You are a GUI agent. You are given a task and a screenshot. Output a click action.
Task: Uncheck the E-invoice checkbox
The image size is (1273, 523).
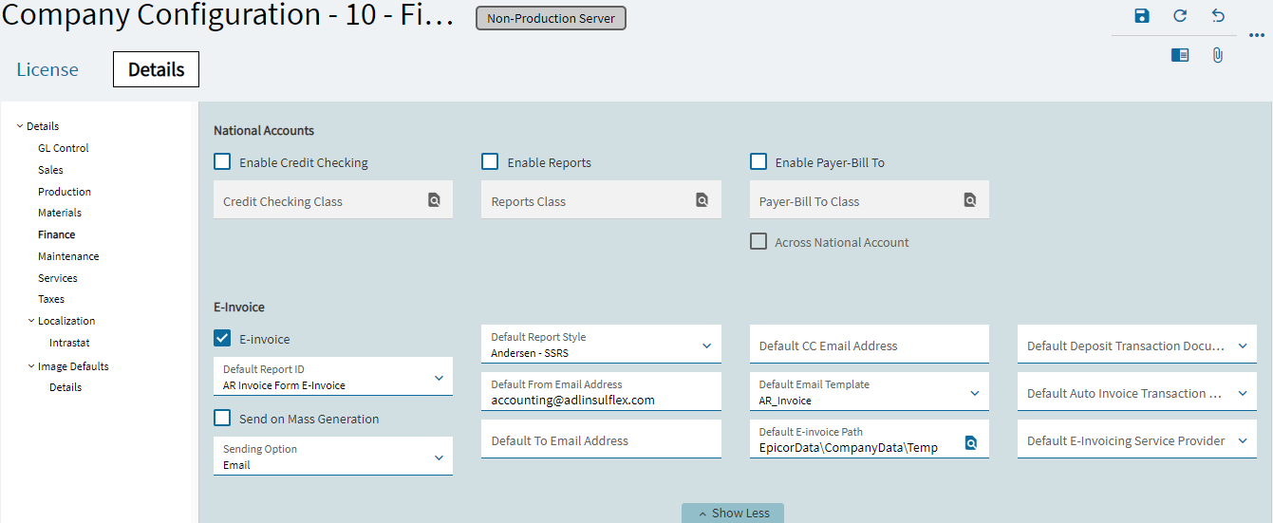click(222, 338)
